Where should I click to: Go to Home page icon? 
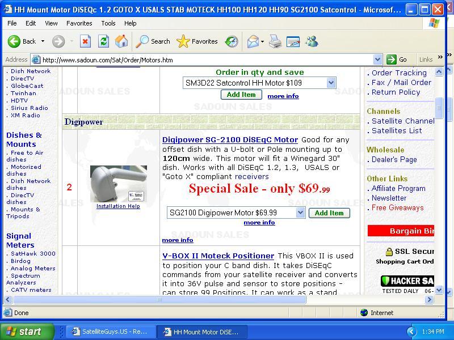click(x=121, y=41)
